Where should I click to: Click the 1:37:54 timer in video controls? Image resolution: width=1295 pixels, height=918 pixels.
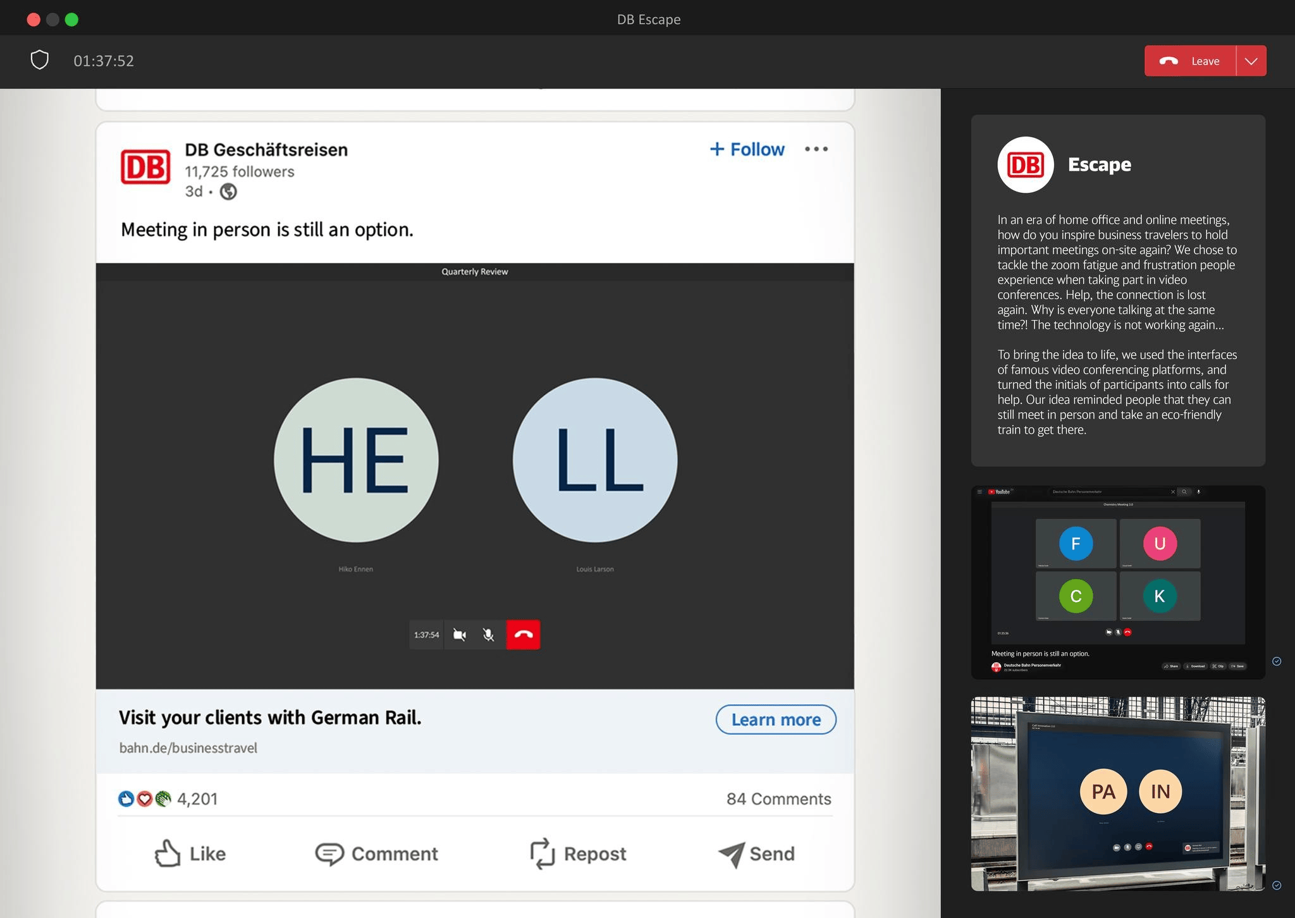pos(427,635)
